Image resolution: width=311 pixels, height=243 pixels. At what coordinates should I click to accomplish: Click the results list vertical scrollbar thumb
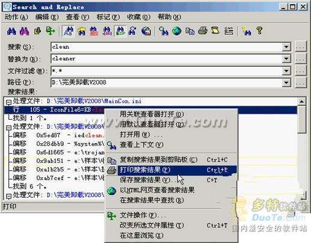(301, 120)
